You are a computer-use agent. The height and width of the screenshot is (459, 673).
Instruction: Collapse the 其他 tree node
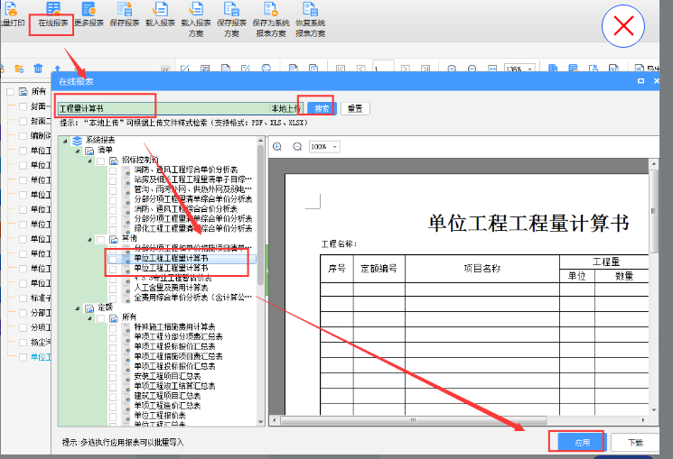[89, 240]
